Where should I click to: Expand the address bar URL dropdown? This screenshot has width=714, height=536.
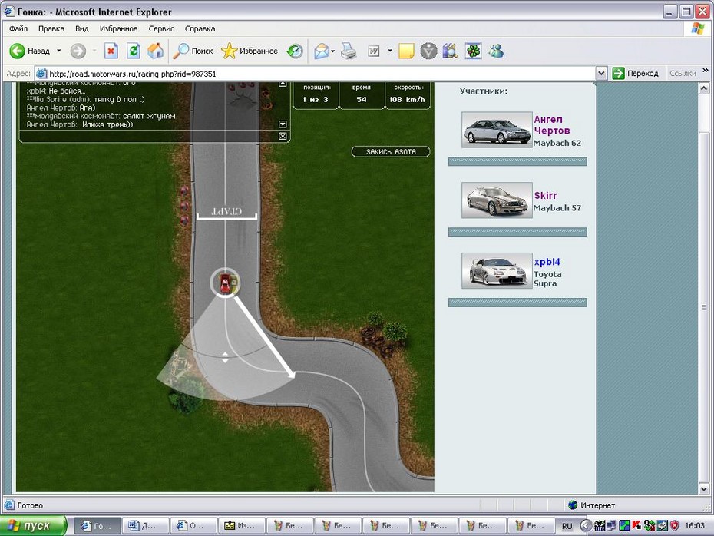pos(601,74)
